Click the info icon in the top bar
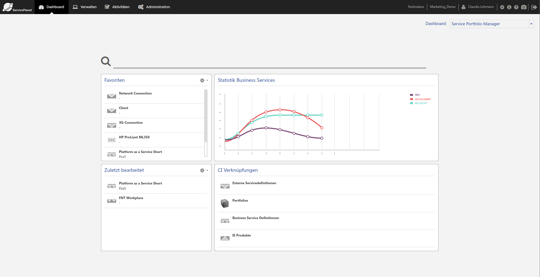 [509, 7]
